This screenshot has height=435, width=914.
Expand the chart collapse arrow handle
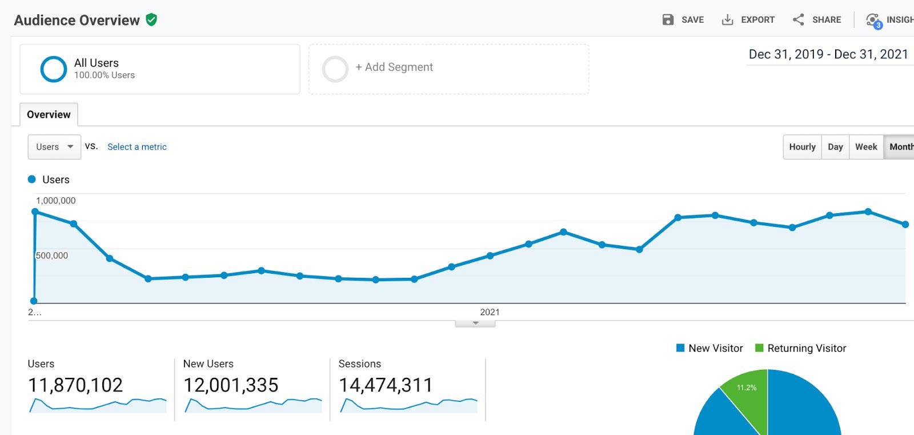pyautogui.click(x=475, y=324)
